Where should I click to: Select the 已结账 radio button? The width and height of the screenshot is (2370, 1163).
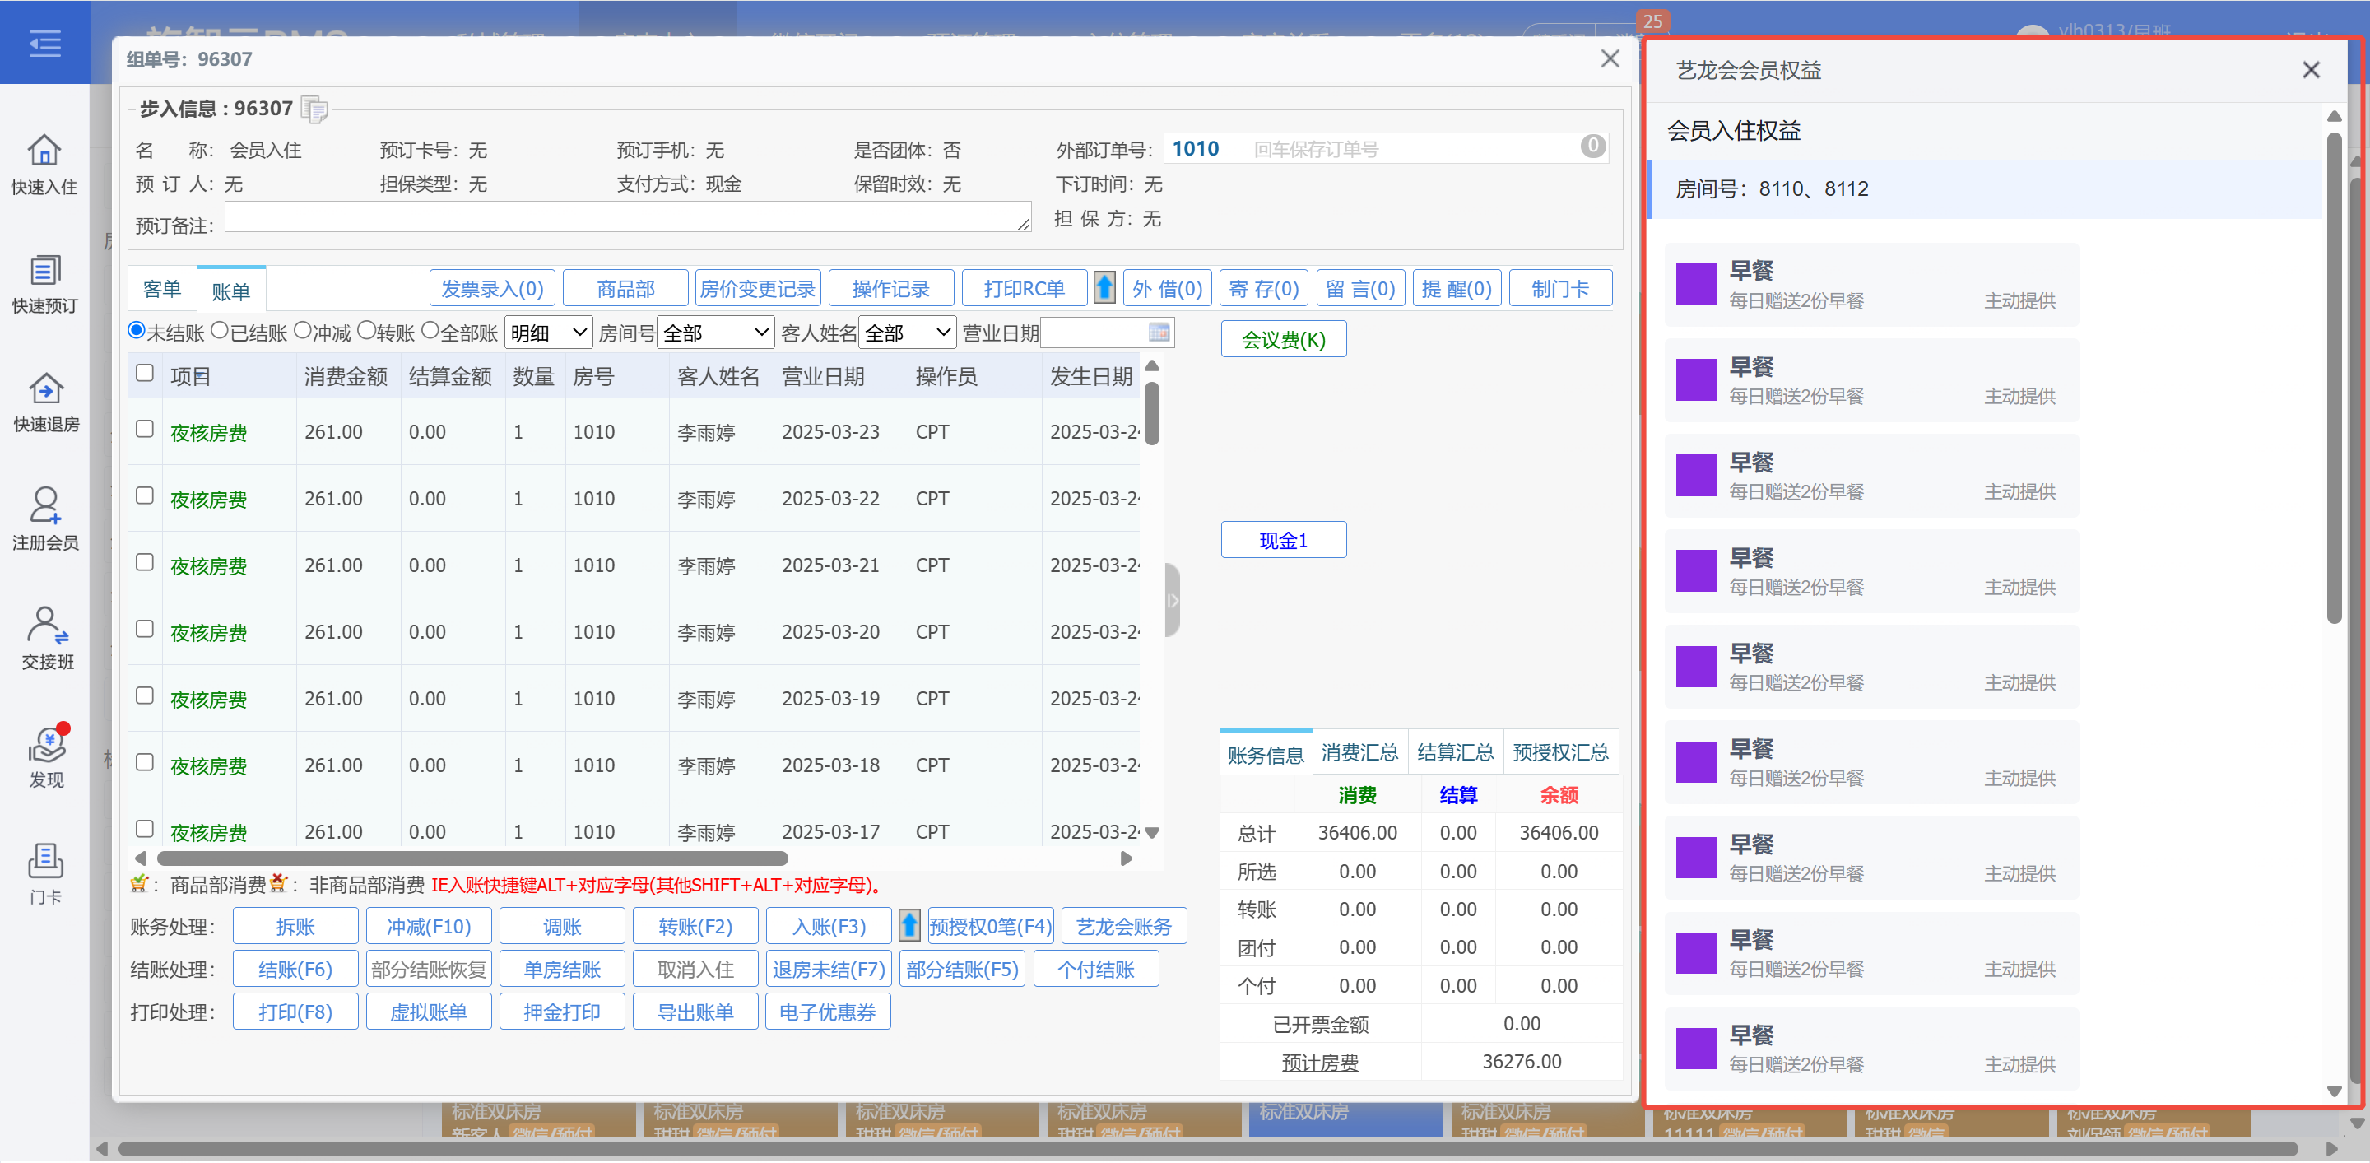(x=220, y=330)
